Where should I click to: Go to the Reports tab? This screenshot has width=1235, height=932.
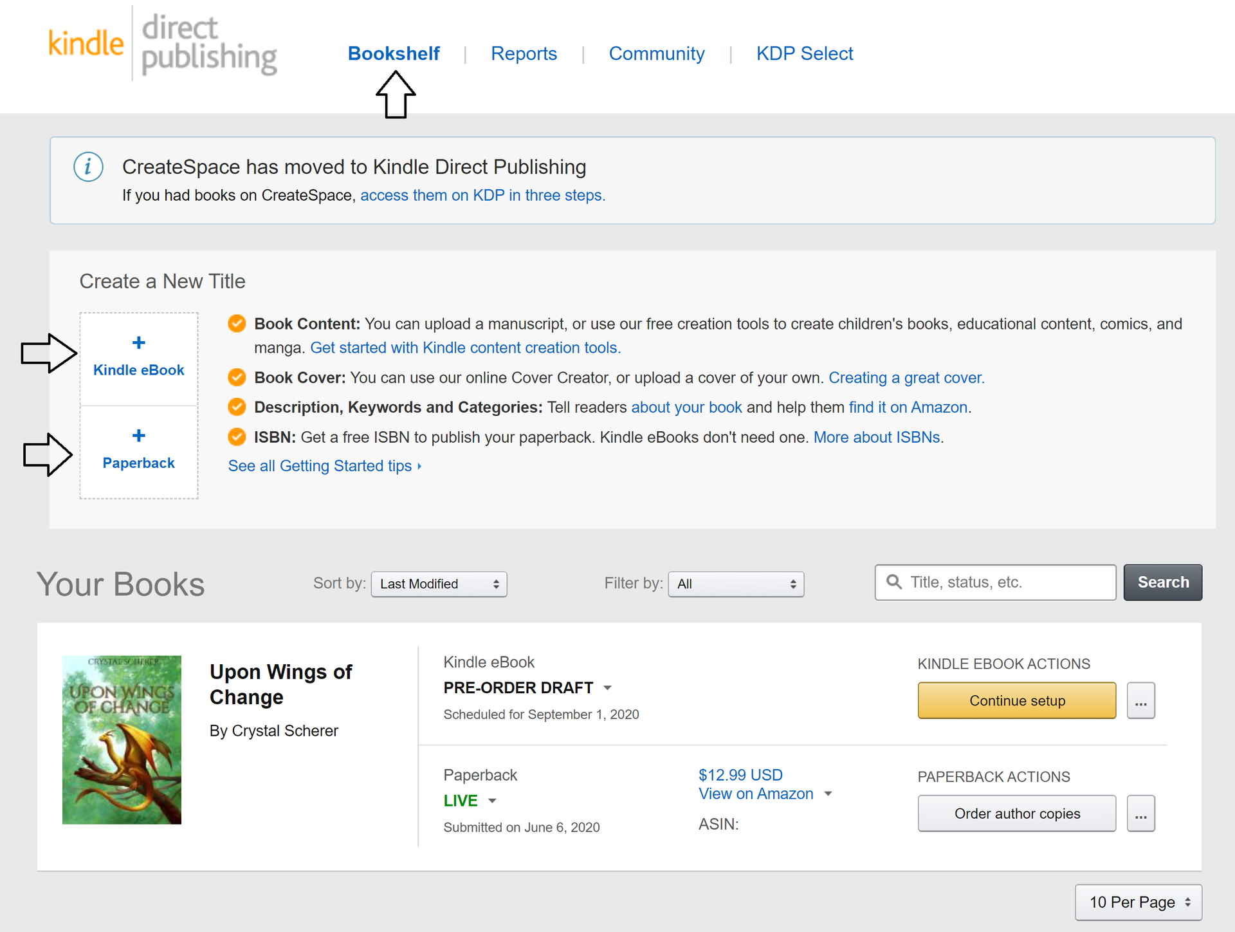[x=524, y=53]
